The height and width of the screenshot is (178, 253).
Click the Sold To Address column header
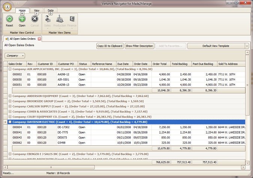click(x=231, y=64)
